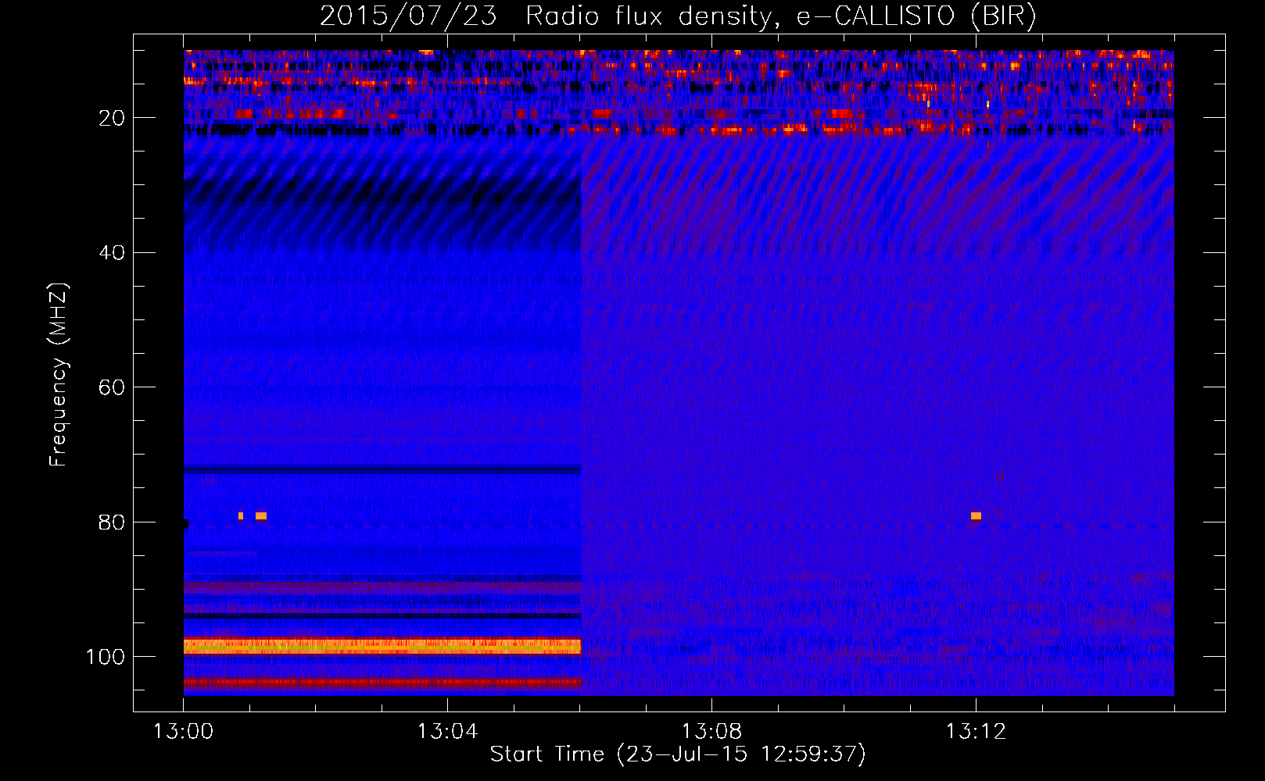Click the red band near 104 MHz
1265x781 pixels.
point(382,682)
